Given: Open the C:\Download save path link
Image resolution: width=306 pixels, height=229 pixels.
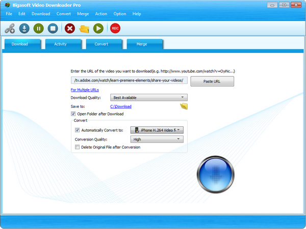Looking at the screenshot, I should [x=121, y=106].
